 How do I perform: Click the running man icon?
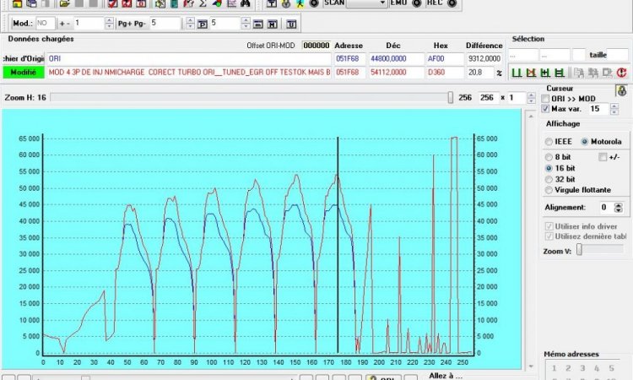pyautogui.click(x=300, y=3)
